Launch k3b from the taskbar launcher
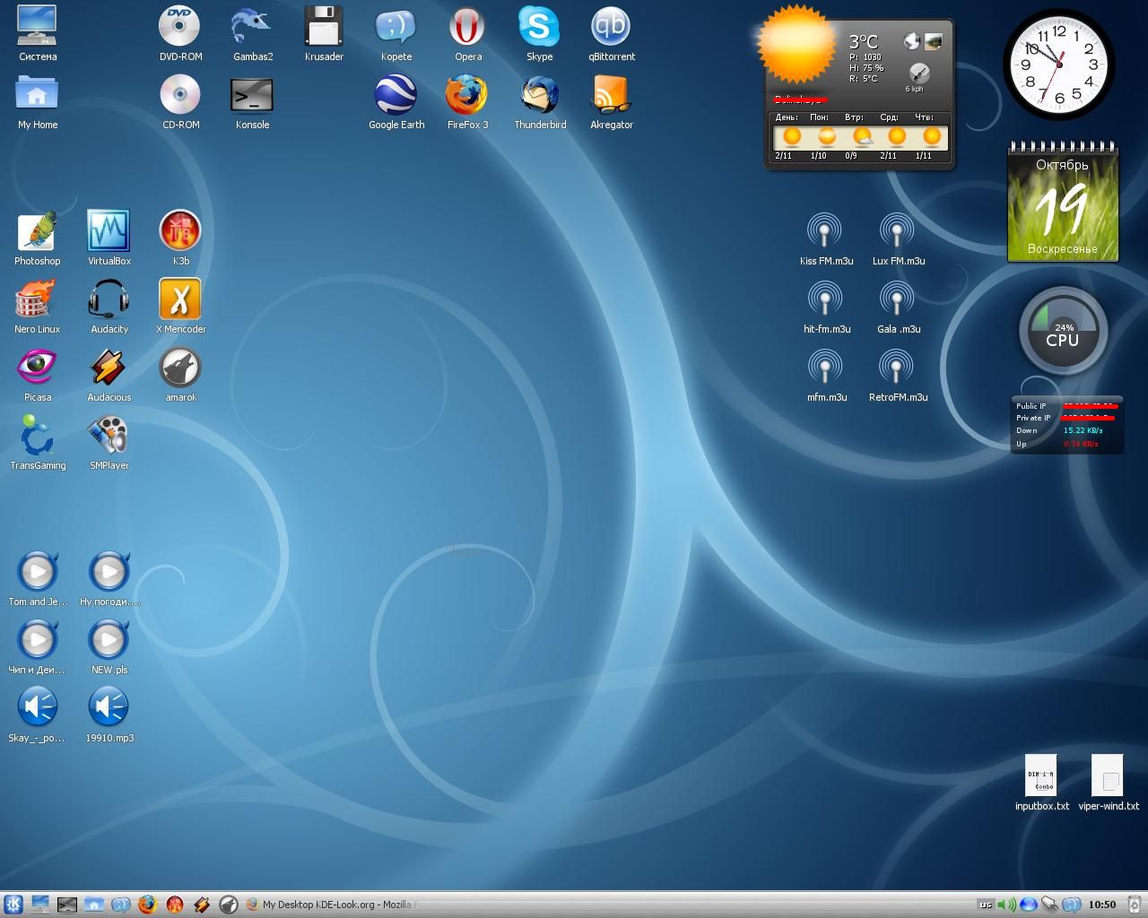Viewport: 1148px width, 918px height. (x=174, y=905)
